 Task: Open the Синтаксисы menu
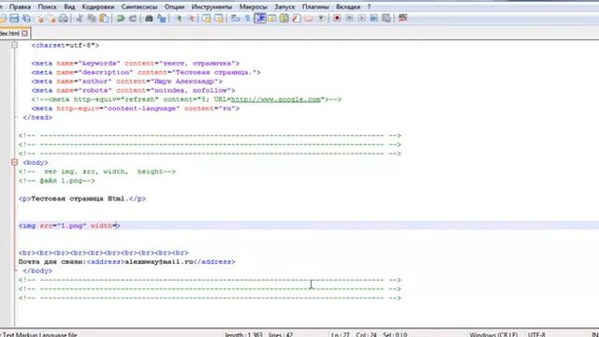coord(139,7)
